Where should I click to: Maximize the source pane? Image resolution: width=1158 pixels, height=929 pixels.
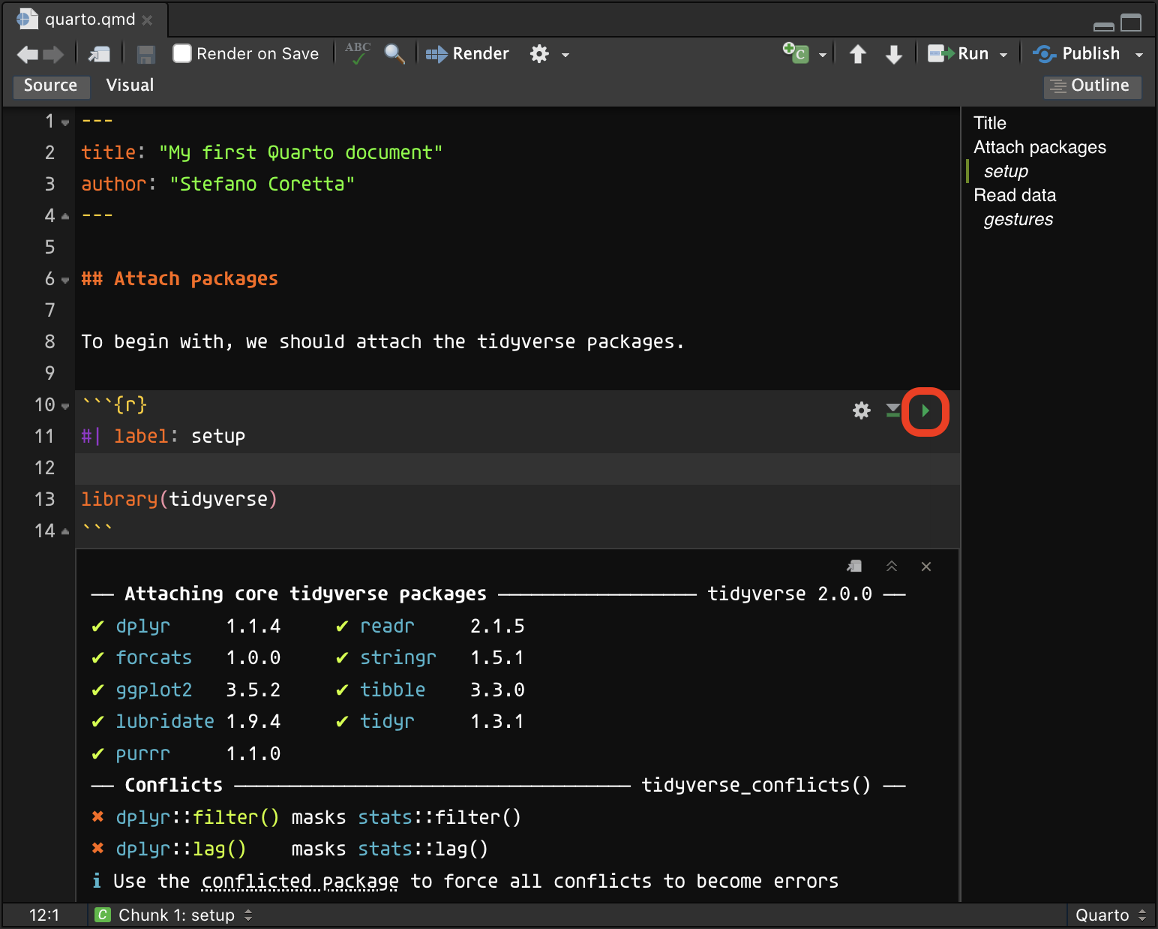(x=1131, y=23)
